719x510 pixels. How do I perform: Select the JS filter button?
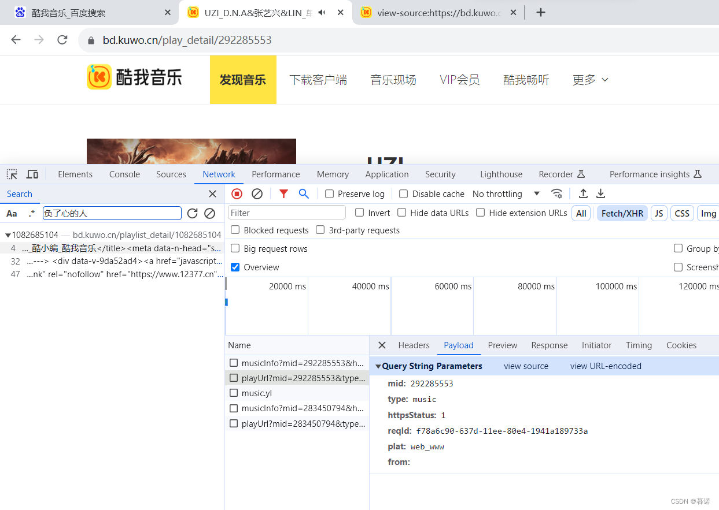click(658, 213)
